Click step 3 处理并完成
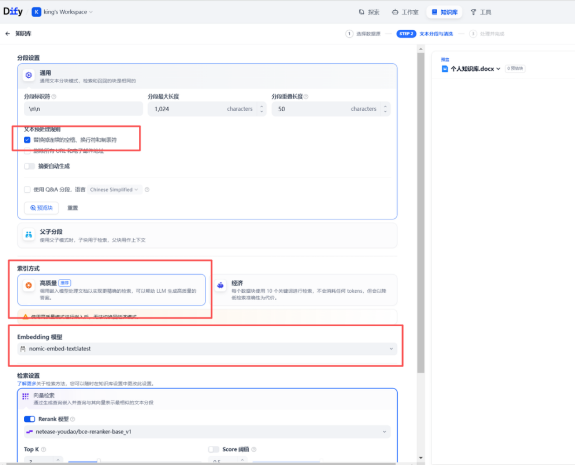The image size is (575, 465). click(487, 34)
